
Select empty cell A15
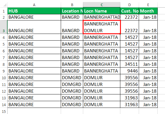(x=34, y=111)
